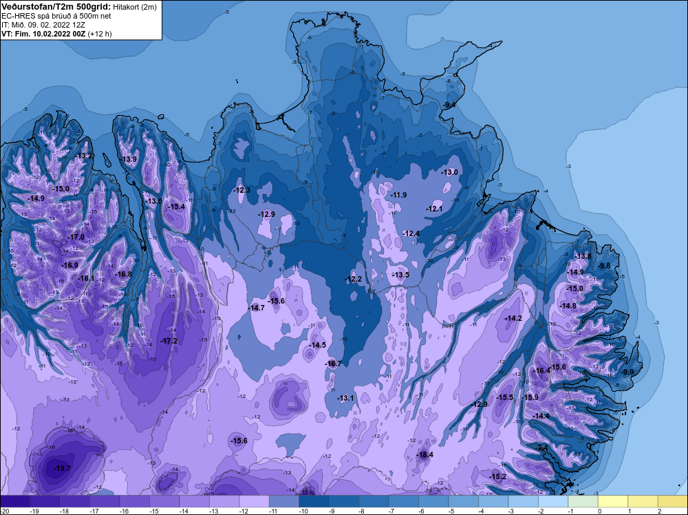
Task: Select the -15.9 temperature label
Action: (x=530, y=397)
